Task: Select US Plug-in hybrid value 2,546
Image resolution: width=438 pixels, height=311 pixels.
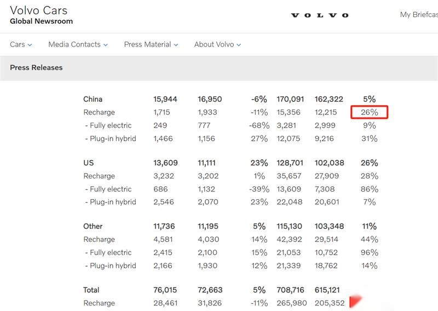Action: coord(164,202)
